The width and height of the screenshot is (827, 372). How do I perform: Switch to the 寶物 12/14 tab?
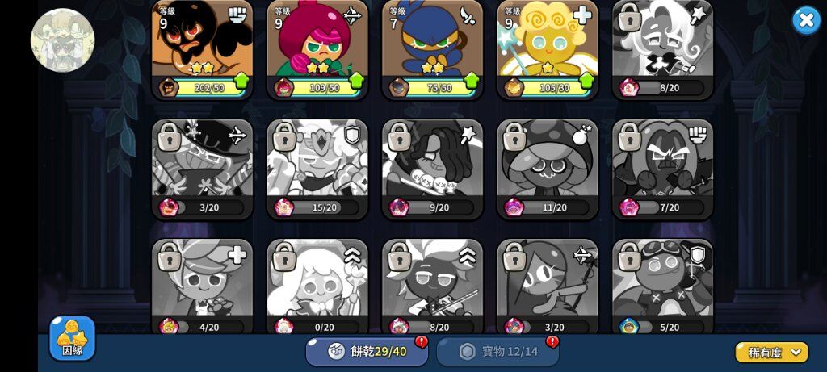[x=497, y=352]
